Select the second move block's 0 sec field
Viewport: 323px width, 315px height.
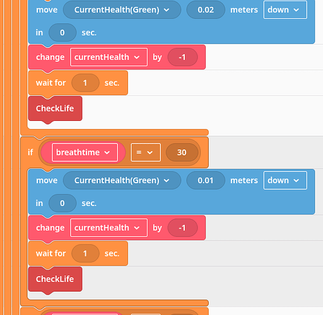62,203
